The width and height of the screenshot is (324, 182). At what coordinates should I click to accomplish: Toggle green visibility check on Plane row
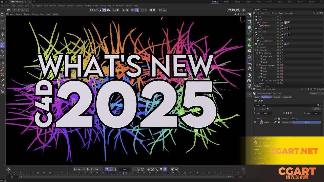[282, 29]
